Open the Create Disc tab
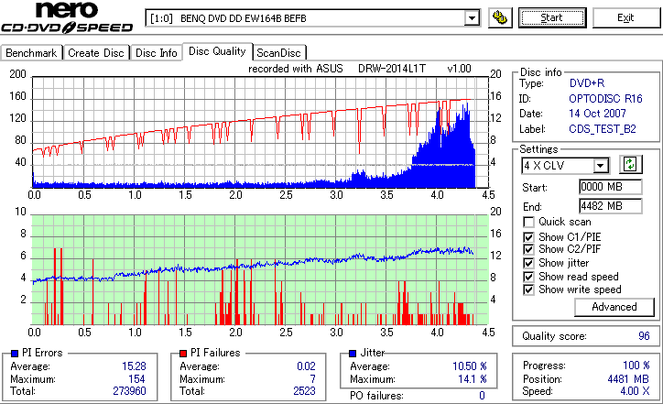 [96, 53]
